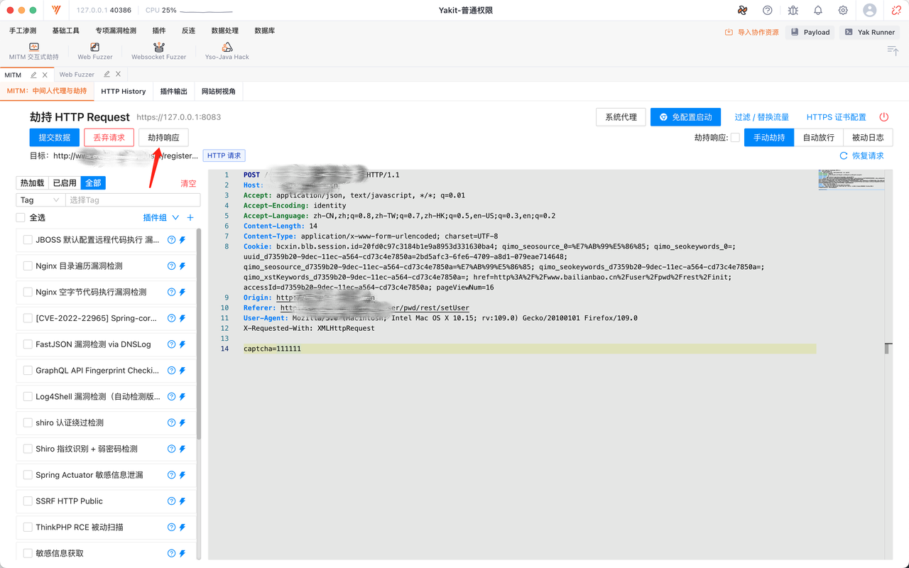
Task: Check Shiro 指纹识别 + 弱密码检测 plugin
Action: (x=28, y=449)
